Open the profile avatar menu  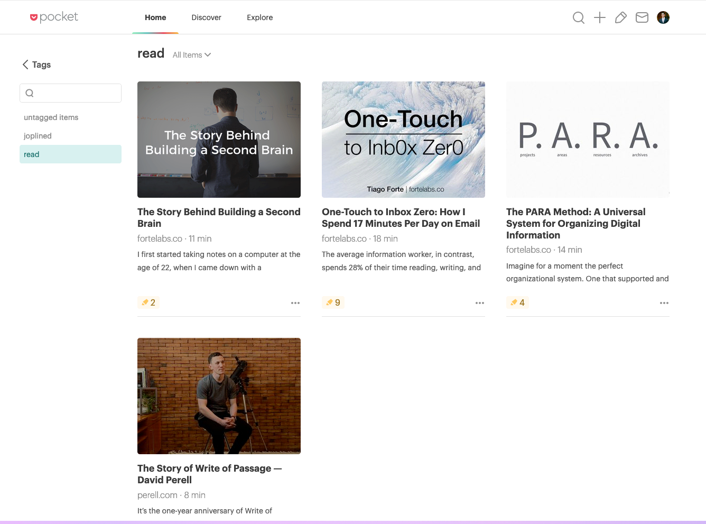point(663,17)
